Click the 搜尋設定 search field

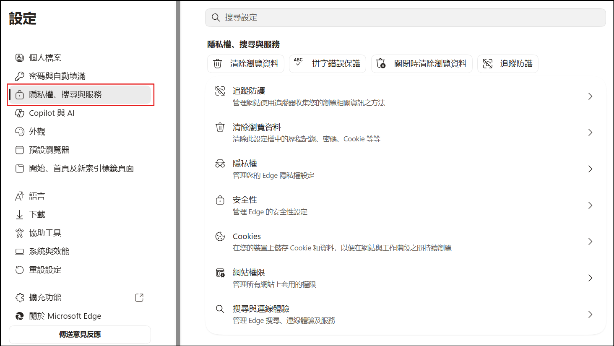pos(406,17)
